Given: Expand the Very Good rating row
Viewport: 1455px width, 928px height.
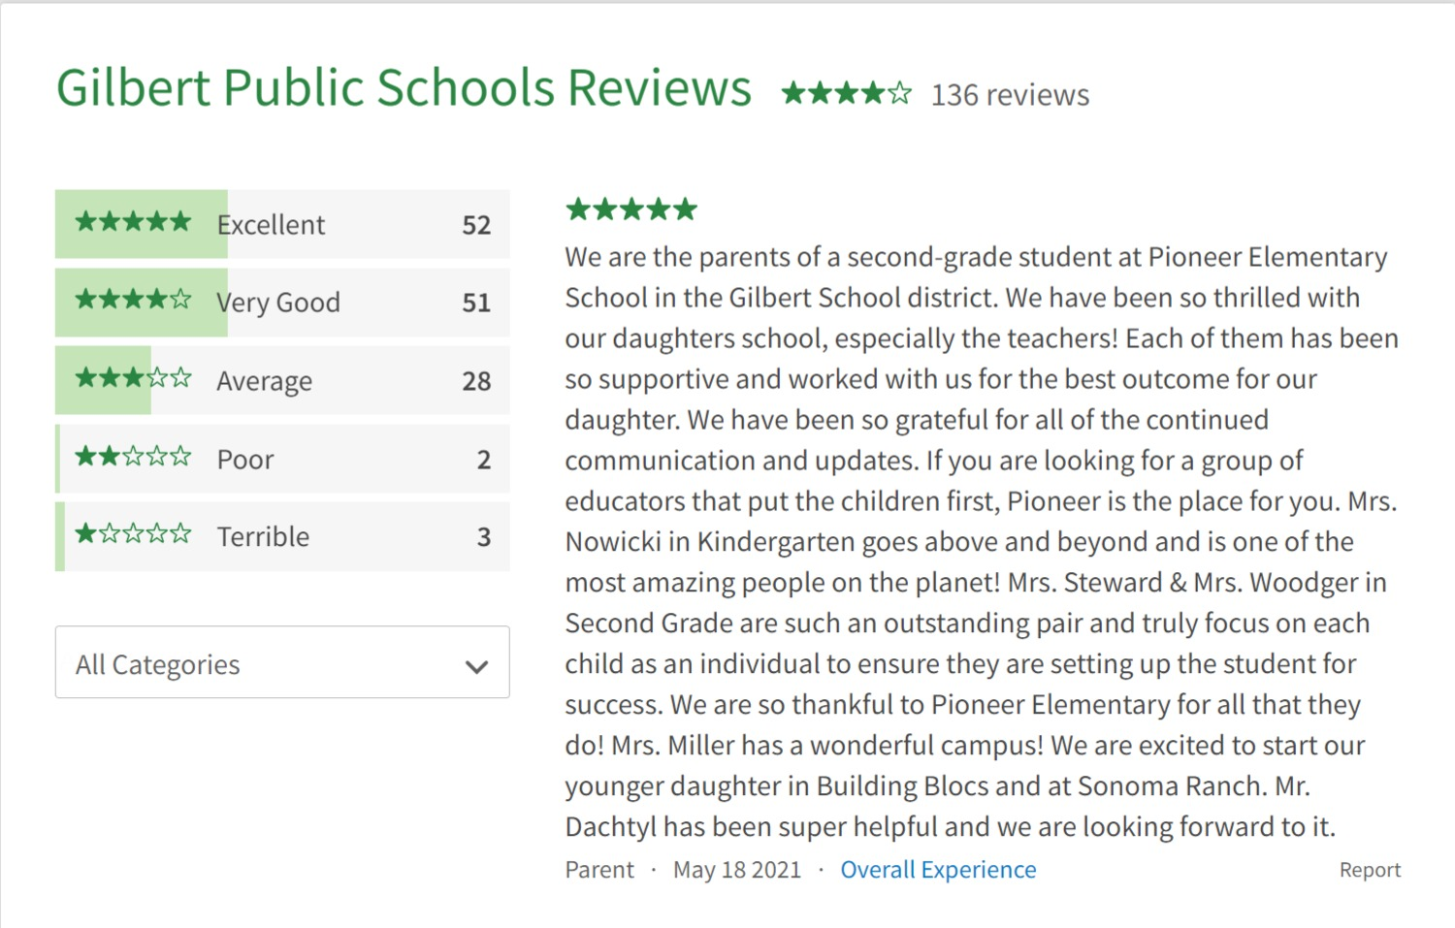Looking at the screenshot, I should (282, 302).
